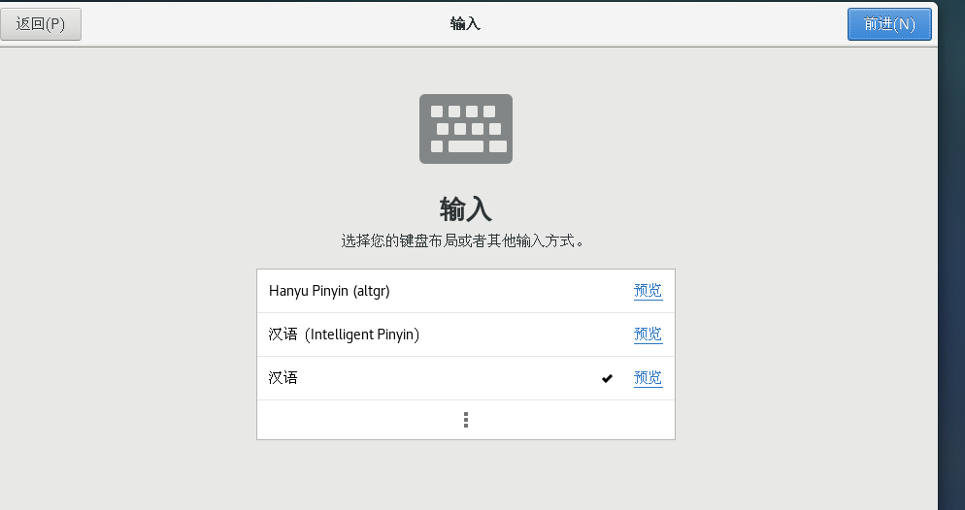Click the 返回(P) back button
Image resolution: width=965 pixels, height=510 pixels.
pos(40,24)
